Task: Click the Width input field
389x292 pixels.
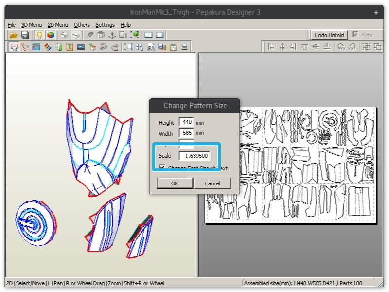Action: (186, 133)
